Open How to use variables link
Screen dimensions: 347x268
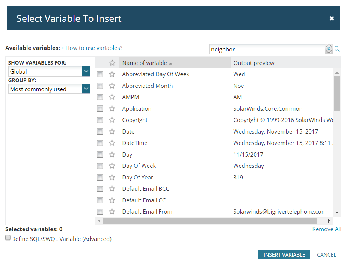[x=94, y=48]
